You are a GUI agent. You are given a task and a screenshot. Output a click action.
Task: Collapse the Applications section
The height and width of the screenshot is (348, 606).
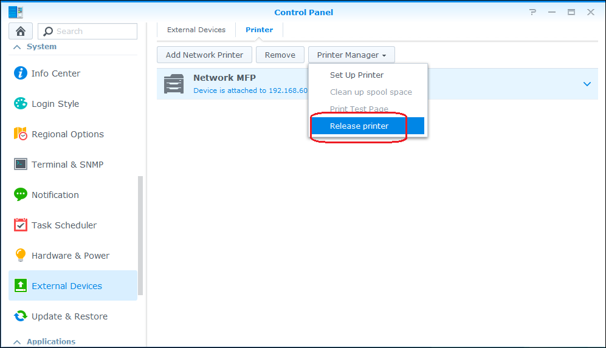(x=17, y=342)
